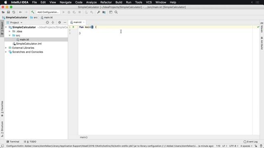Click SimpleCalculator breadcrumb
This screenshot has width=264, height=148.
click(x=15, y=17)
